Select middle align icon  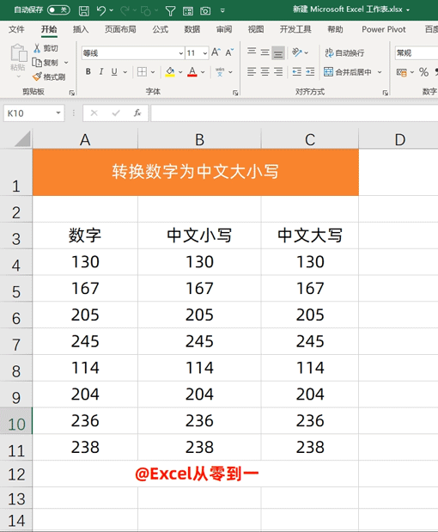[265, 52]
